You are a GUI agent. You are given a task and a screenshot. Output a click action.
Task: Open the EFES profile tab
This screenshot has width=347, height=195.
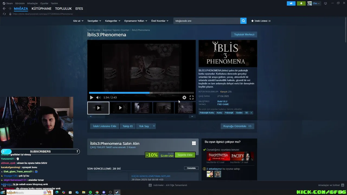79,9
